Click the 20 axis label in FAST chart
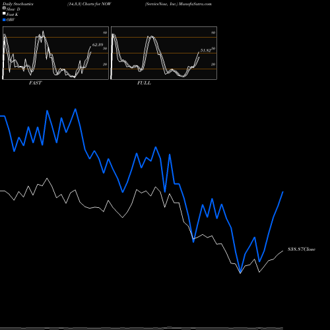The width and height of the screenshot is (330, 330). click(105, 64)
